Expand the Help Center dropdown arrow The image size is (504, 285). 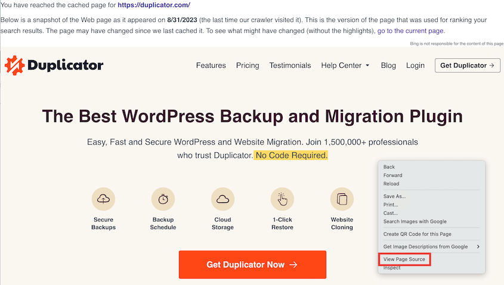pos(367,65)
